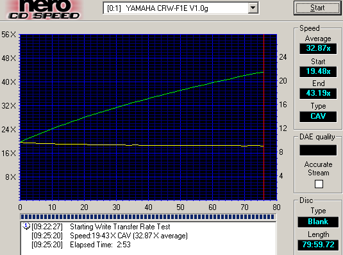Click the disc length value 79:59.72
The width and height of the screenshot is (343, 255).
pyautogui.click(x=318, y=245)
